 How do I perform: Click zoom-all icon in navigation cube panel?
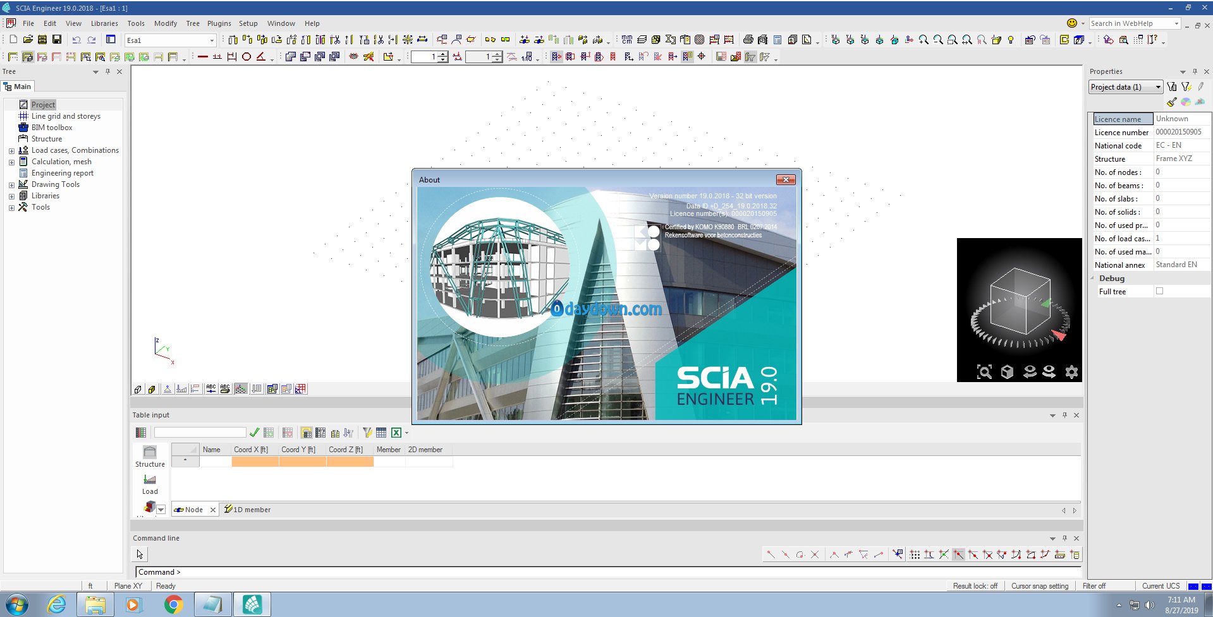[x=984, y=372]
